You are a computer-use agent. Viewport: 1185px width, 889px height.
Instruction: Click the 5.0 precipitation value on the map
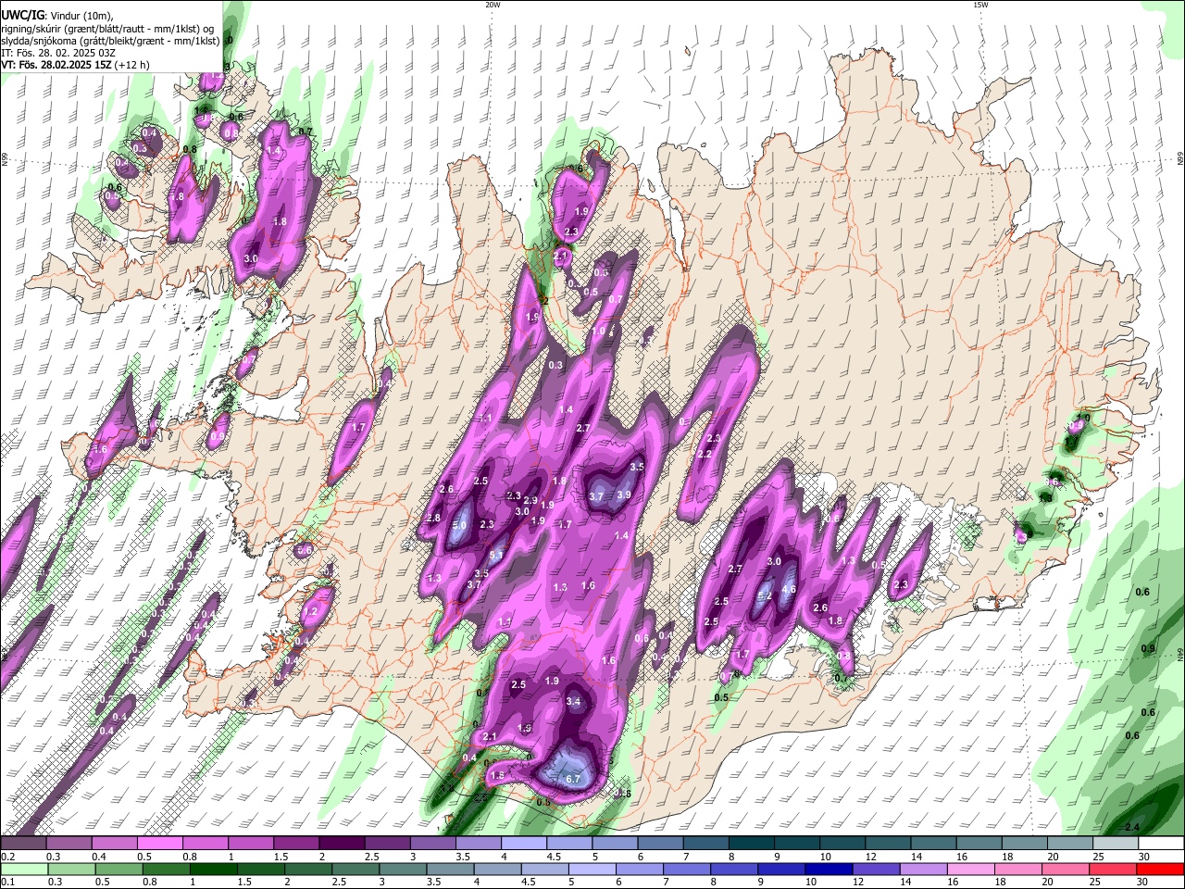[x=460, y=525]
